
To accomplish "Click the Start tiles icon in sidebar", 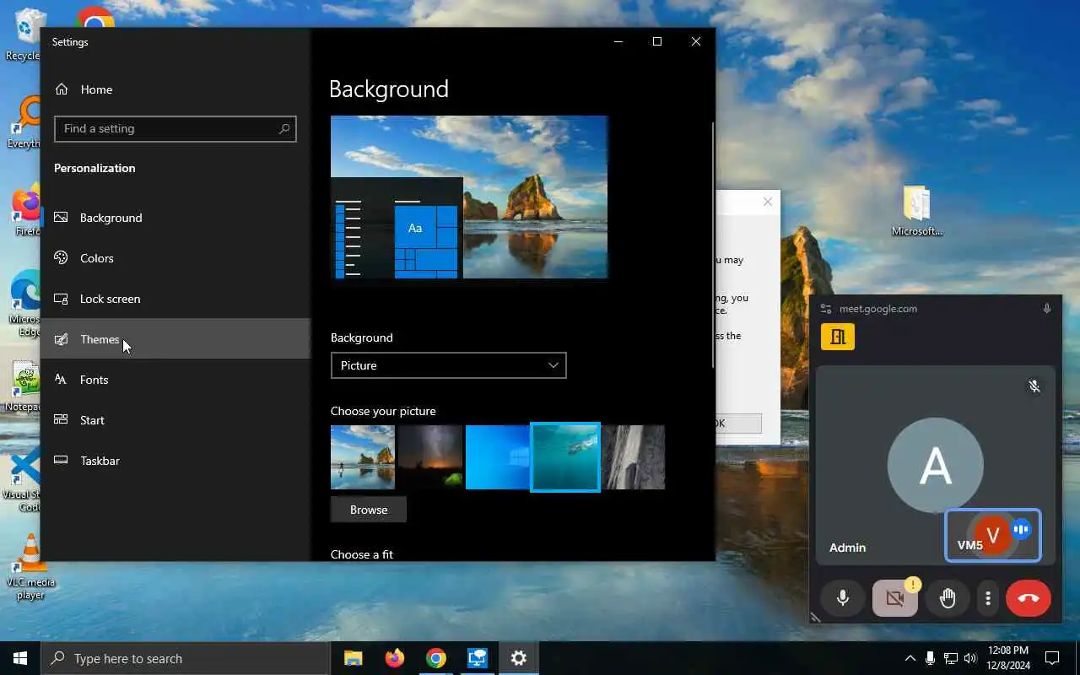I will (x=61, y=420).
